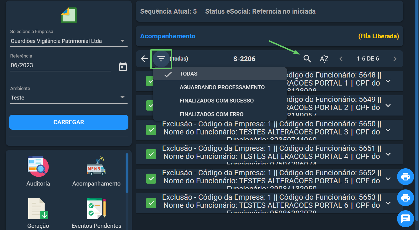Screen dimensions: 419x230
Task: Expand the Funcionário 5648 row chevron
Action: (x=388, y=81)
